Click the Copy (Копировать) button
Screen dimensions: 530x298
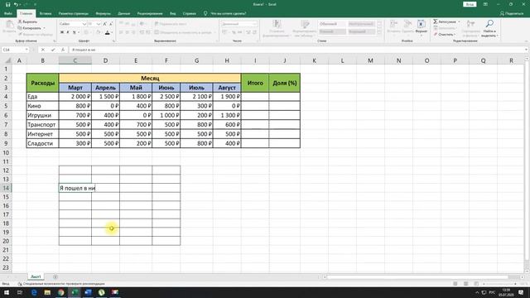coord(30,28)
